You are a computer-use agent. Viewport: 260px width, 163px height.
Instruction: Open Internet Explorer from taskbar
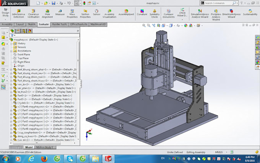coord(31,159)
